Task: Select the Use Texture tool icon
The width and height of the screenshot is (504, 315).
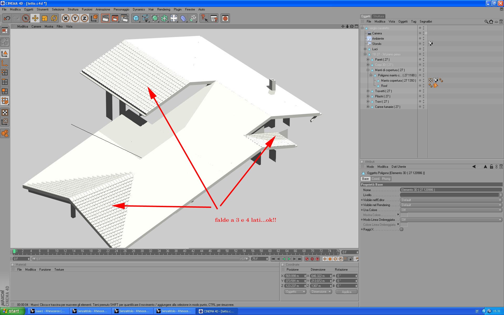Action: [x=5, y=113]
